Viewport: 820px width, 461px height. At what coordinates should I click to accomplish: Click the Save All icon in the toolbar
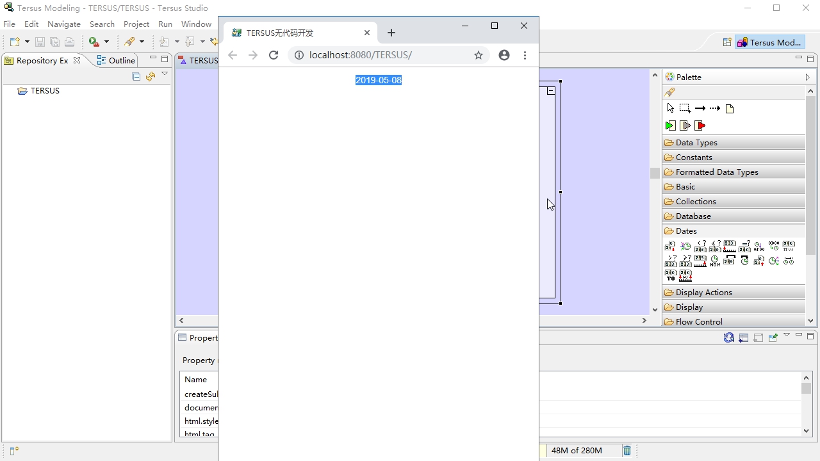point(54,42)
